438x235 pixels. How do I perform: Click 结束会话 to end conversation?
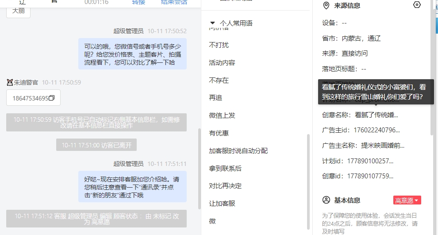tap(174, 2)
